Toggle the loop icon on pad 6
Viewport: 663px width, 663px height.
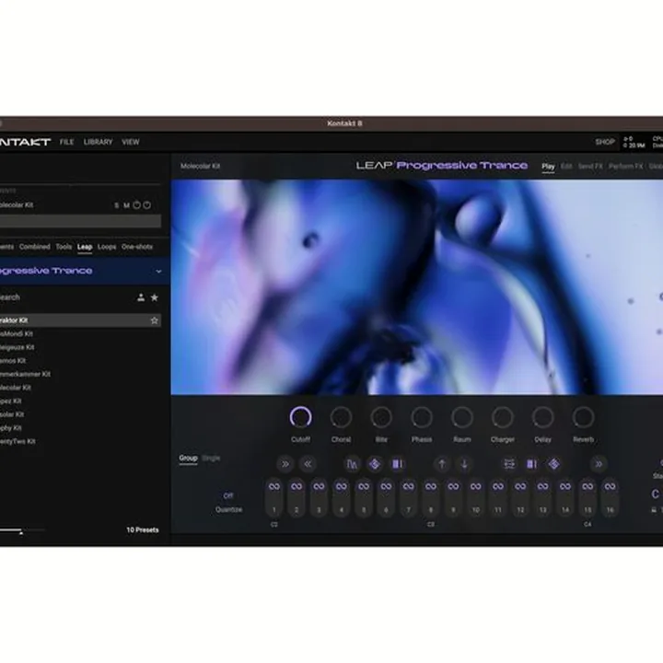(x=386, y=486)
